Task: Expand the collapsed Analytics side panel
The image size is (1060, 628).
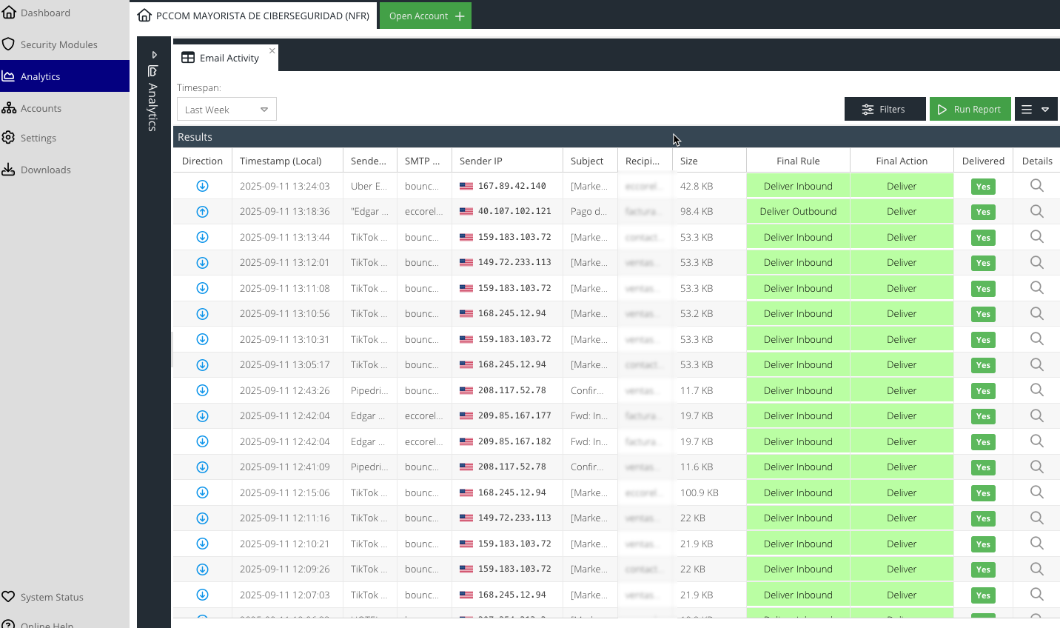Action: click(x=154, y=55)
